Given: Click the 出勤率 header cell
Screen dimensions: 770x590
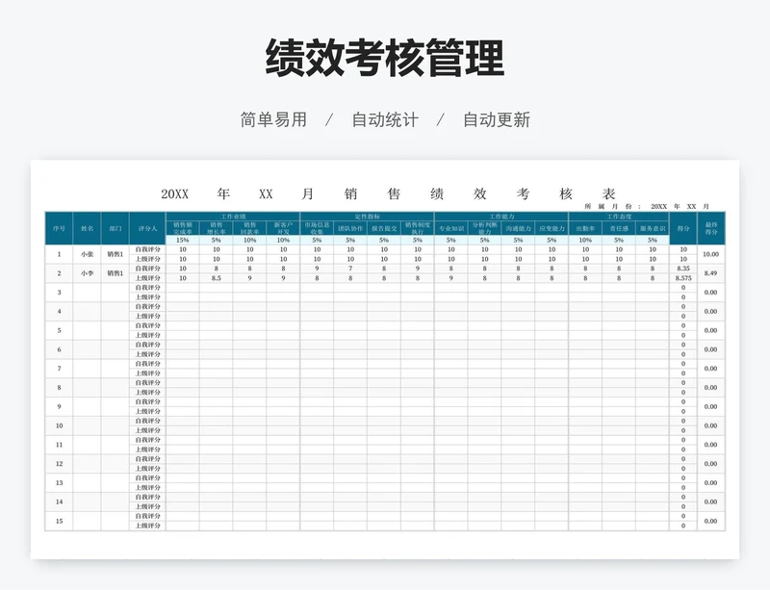Looking at the screenshot, I should (x=585, y=228).
